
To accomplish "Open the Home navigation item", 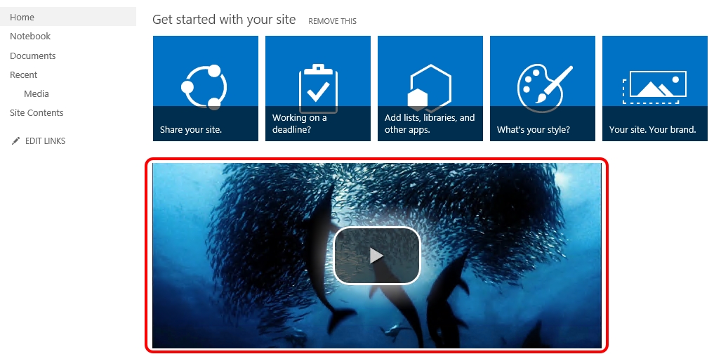I will pos(22,17).
